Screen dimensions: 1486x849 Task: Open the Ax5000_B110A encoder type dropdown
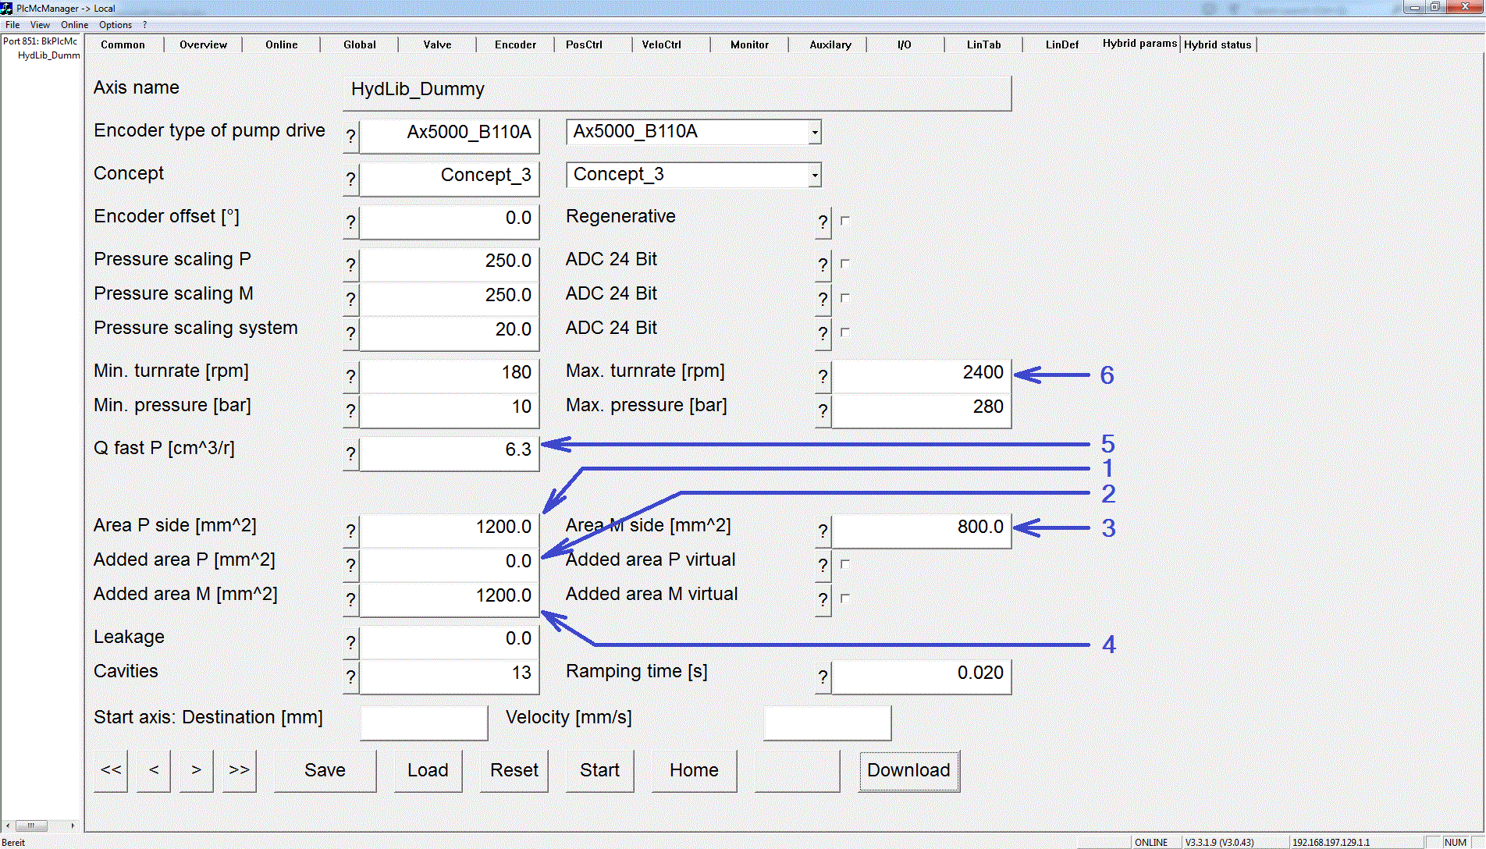click(x=814, y=132)
